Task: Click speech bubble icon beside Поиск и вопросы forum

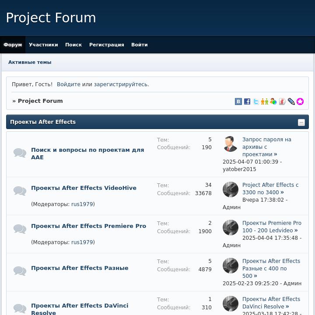Action: (20, 153)
